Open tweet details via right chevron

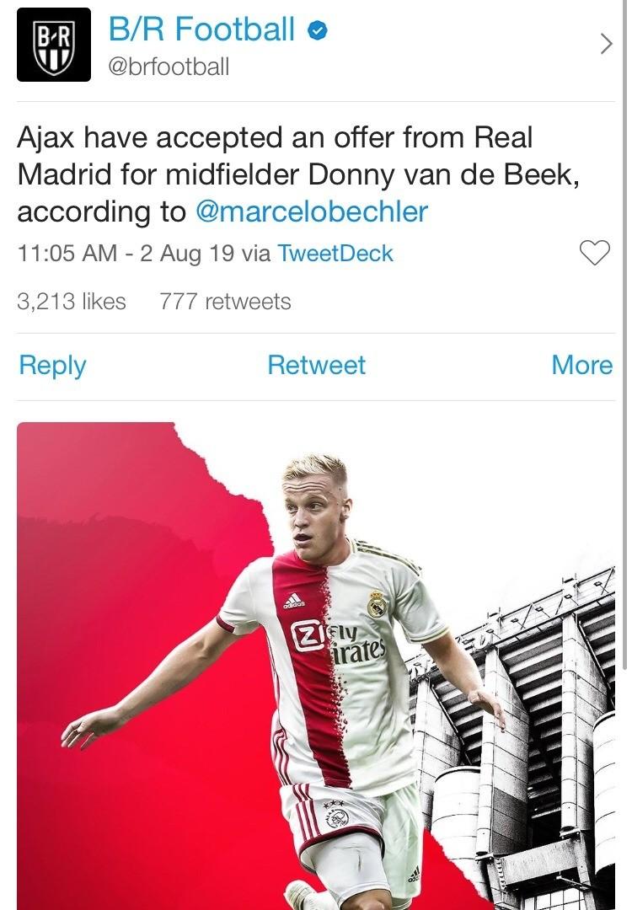605,45
